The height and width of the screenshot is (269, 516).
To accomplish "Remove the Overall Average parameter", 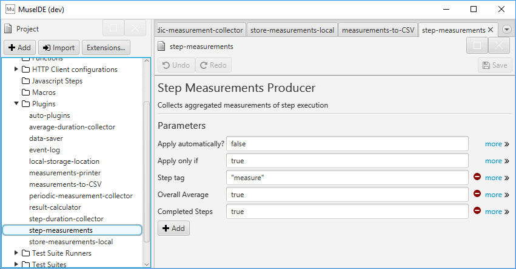I will [x=477, y=195].
